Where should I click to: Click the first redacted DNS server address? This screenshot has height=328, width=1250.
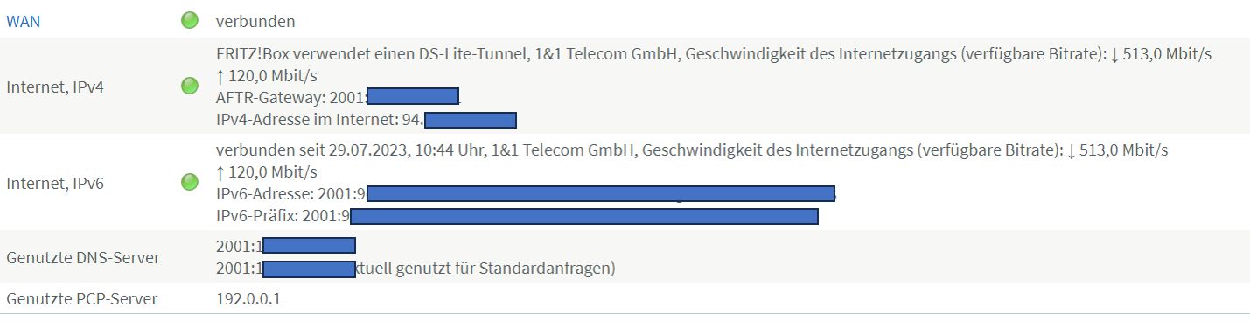[x=309, y=246]
